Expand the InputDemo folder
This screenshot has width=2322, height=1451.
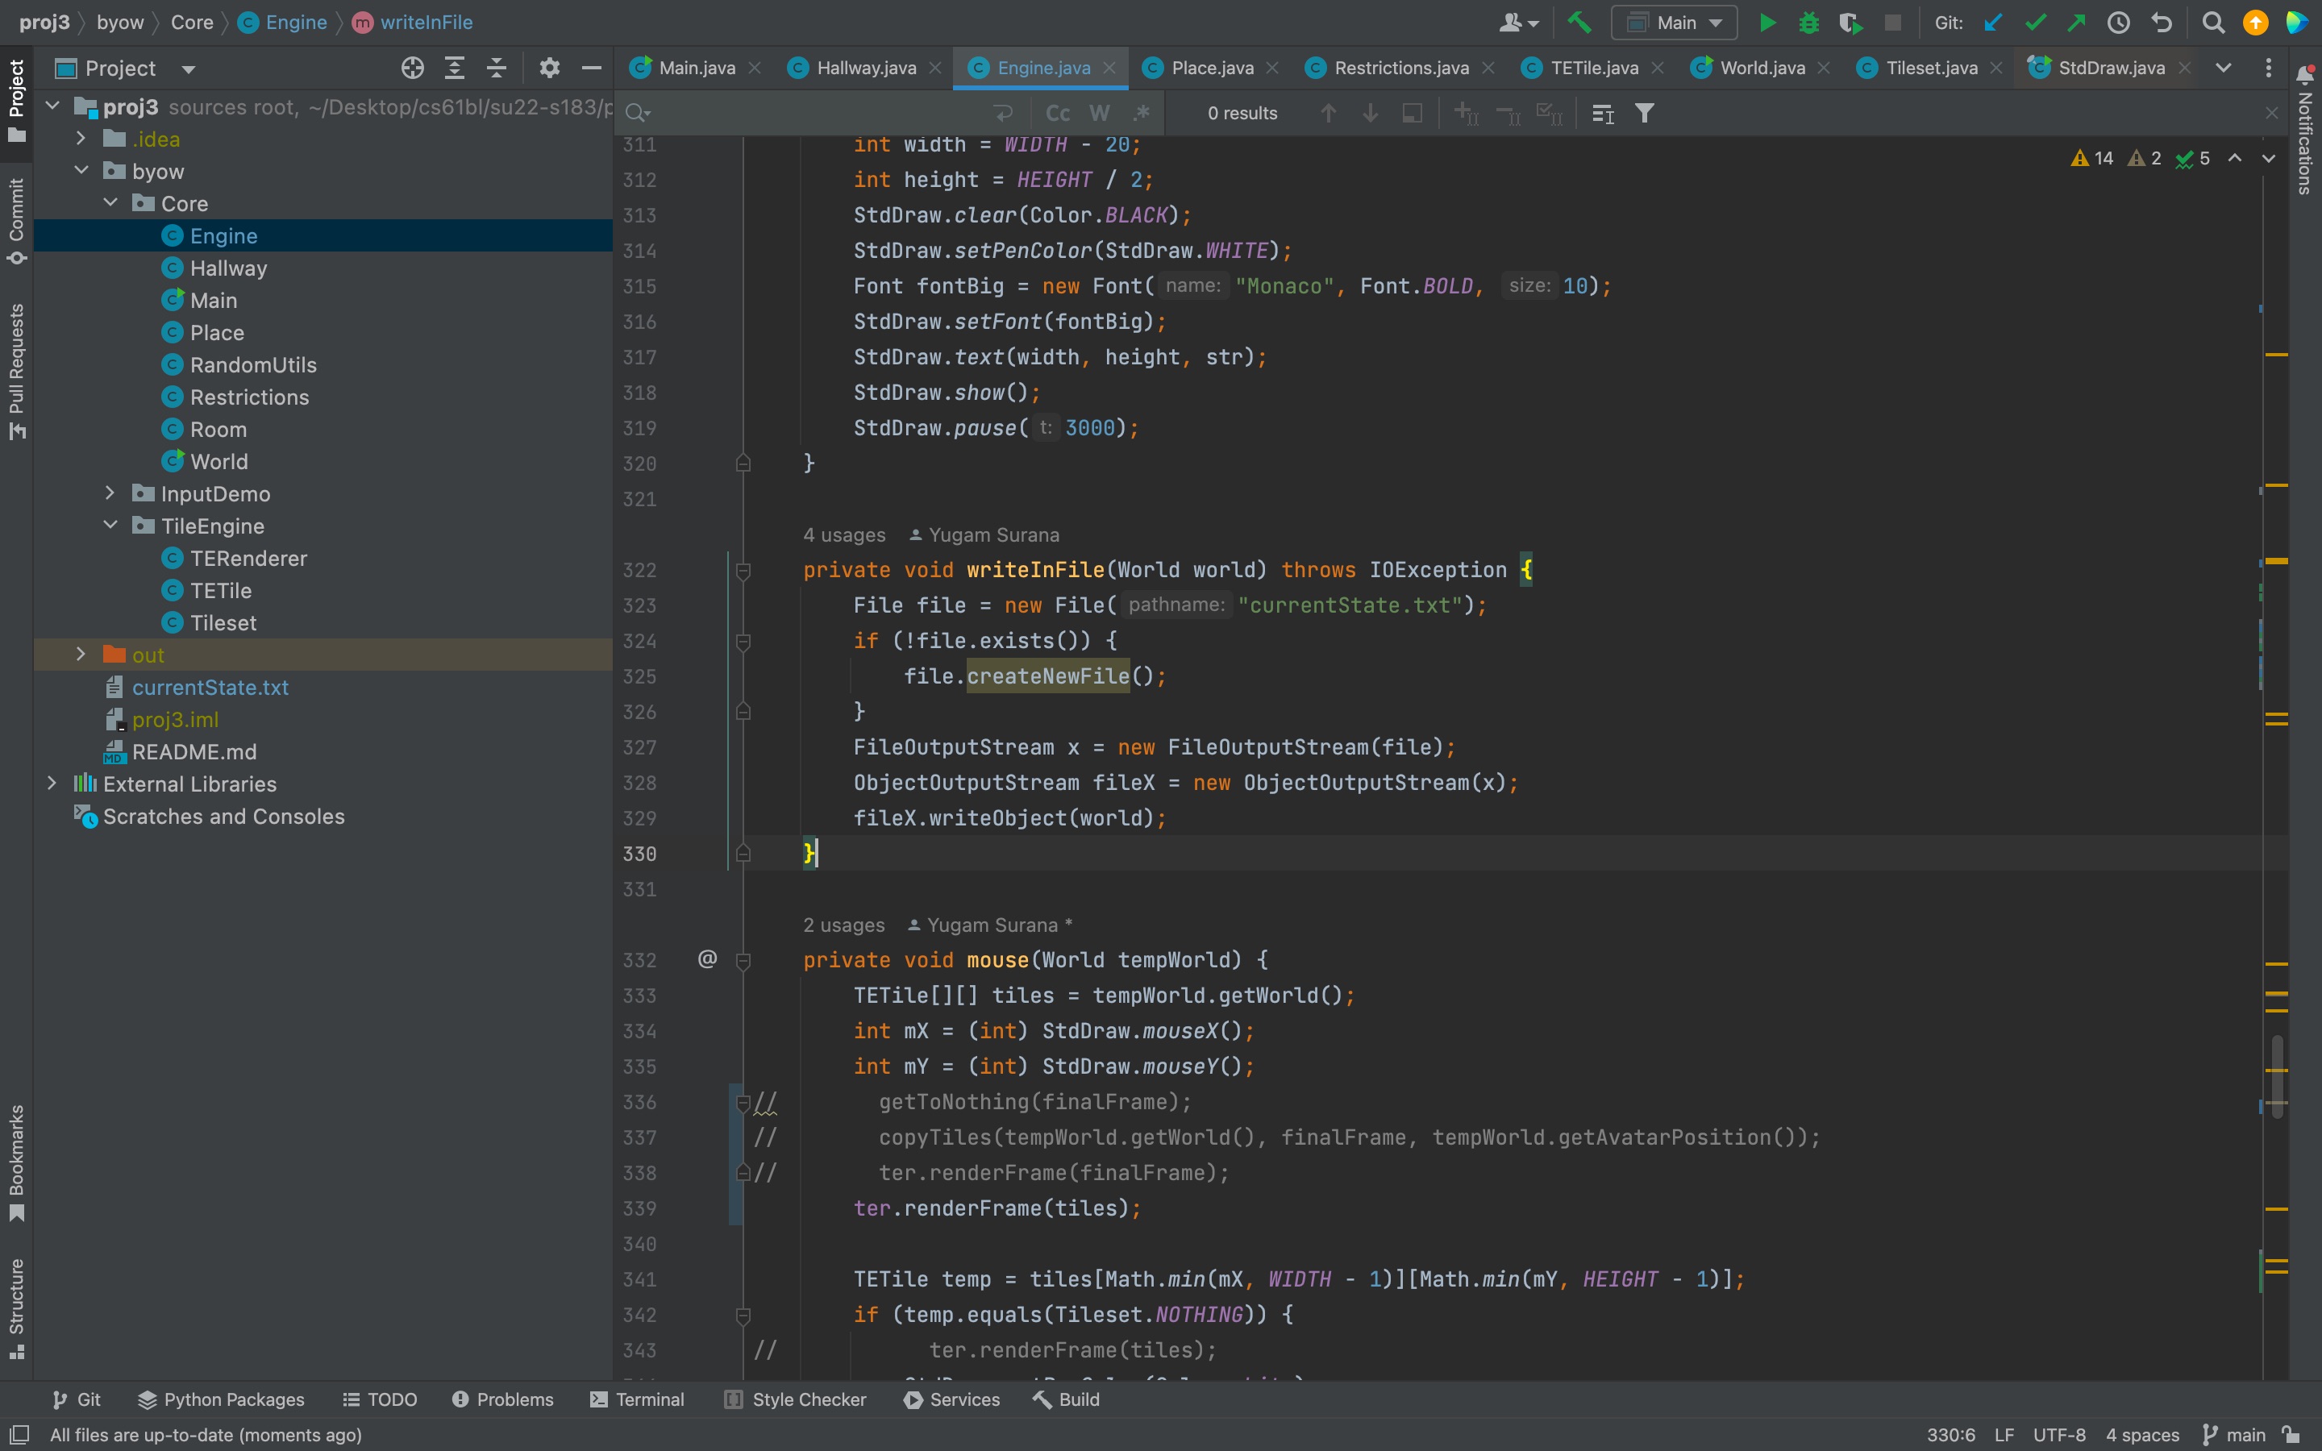coord(110,493)
